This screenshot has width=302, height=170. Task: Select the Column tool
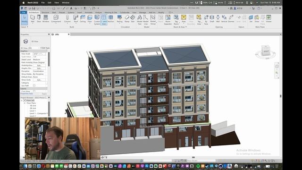tap(67, 19)
